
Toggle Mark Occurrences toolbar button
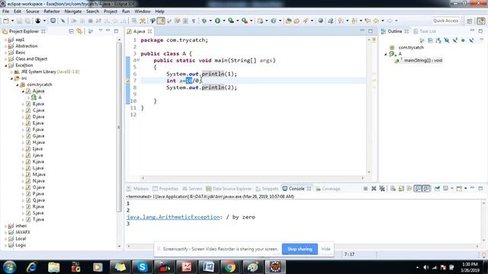tap(161, 21)
